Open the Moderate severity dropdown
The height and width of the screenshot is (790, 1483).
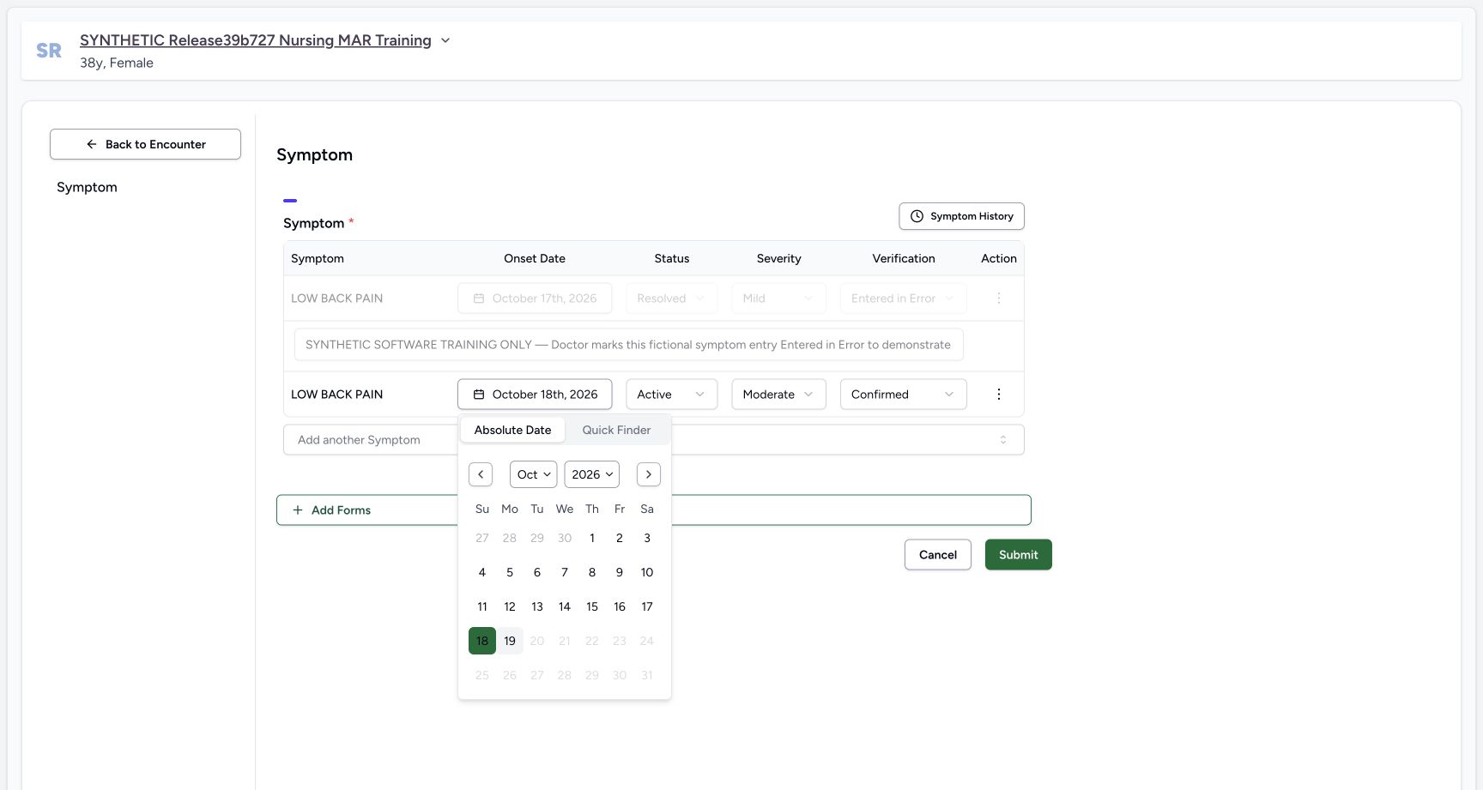tap(778, 395)
